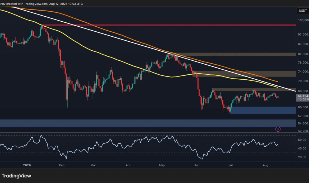Select the small blue 60,000 support box

click(x=263, y=110)
